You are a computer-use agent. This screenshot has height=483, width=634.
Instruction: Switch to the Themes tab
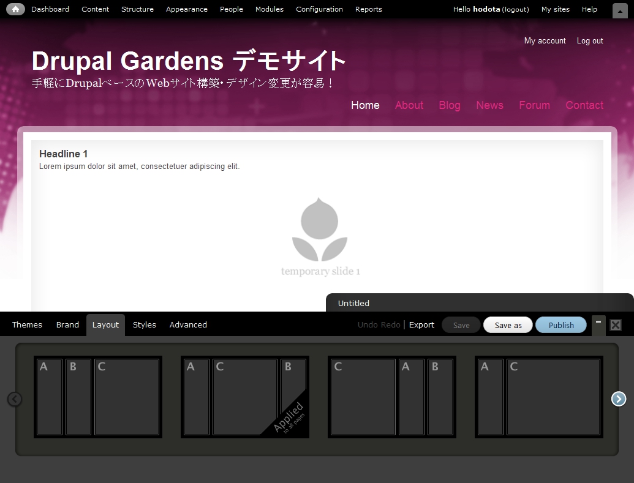(27, 324)
